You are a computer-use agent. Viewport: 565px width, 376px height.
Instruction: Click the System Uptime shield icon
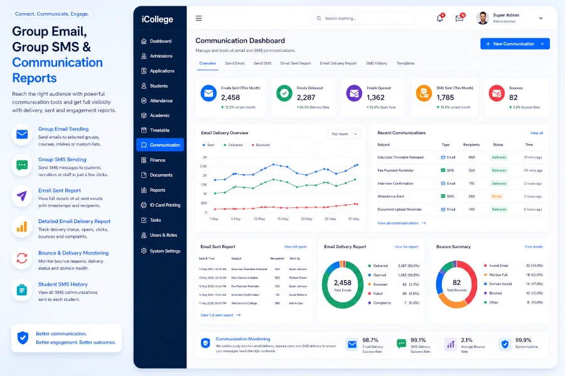click(505, 344)
